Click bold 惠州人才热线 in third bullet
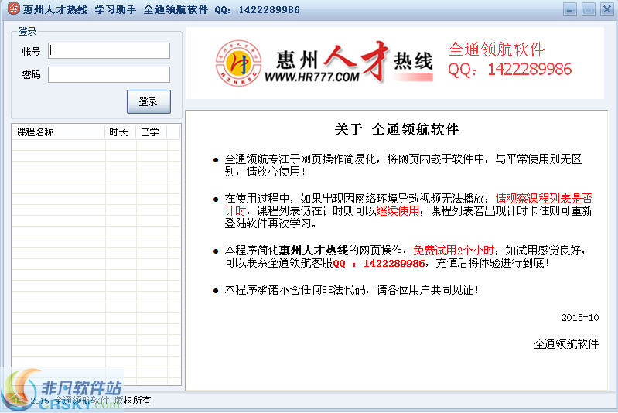The height and width of the screenshot is (413, 618). coord(313,251)
